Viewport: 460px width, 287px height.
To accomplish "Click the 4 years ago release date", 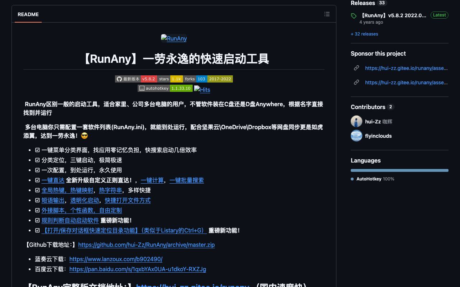I will pos(371,22).
